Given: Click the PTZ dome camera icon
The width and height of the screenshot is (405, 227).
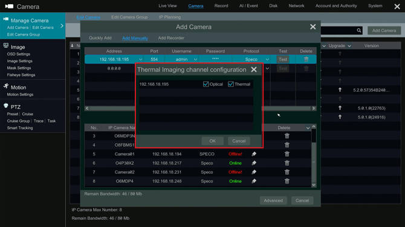Looking at the screenshot, I should [x=6, y=106].
